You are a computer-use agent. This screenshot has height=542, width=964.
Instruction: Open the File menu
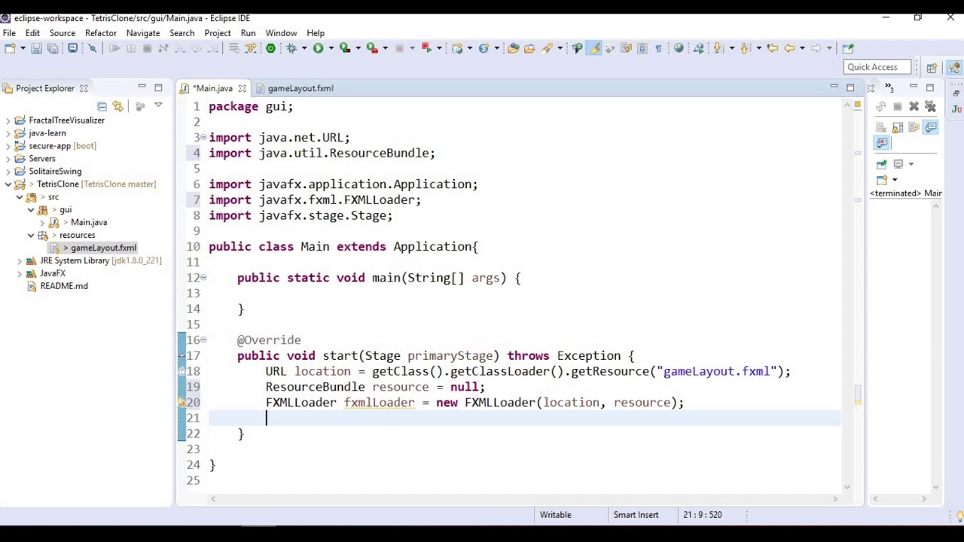pyautogui.click(x=9, y=33)
